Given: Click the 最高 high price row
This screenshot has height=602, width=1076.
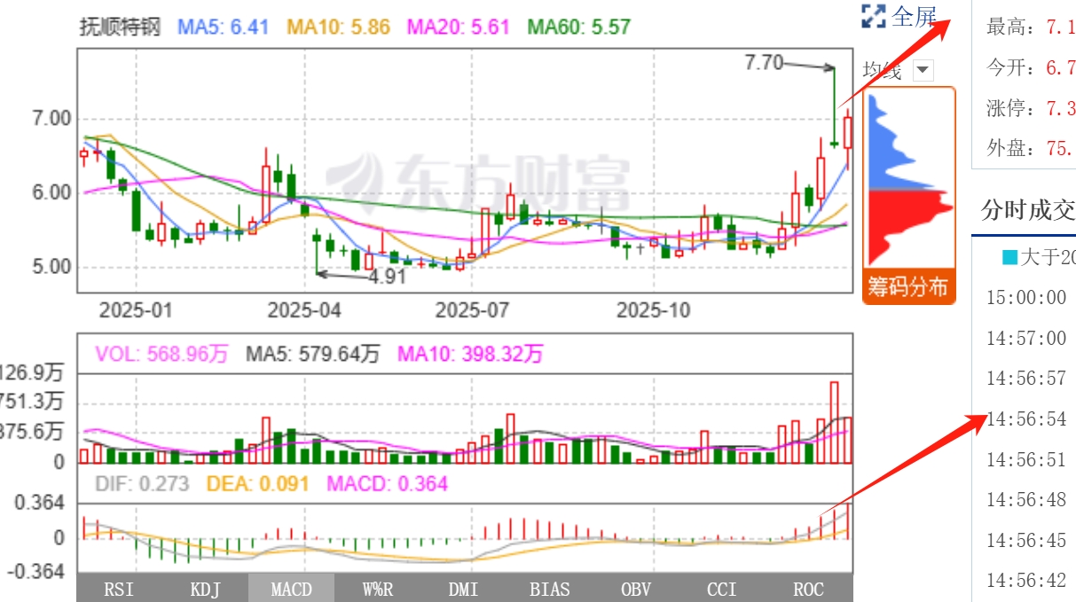Looking at the screenshot, I should (1029, 27).
